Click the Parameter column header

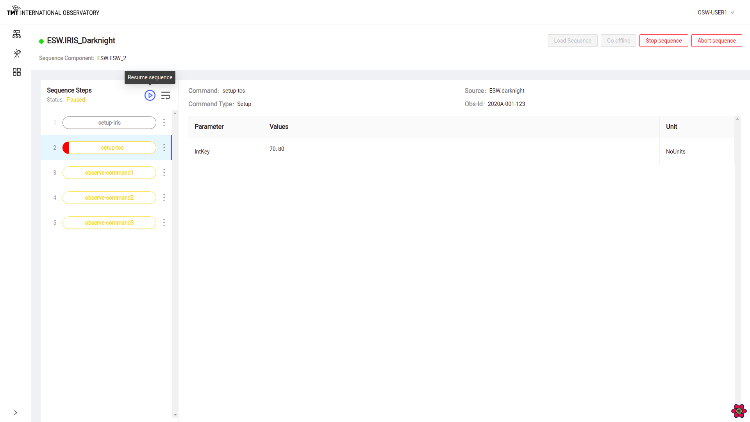(x=225, y=127)
